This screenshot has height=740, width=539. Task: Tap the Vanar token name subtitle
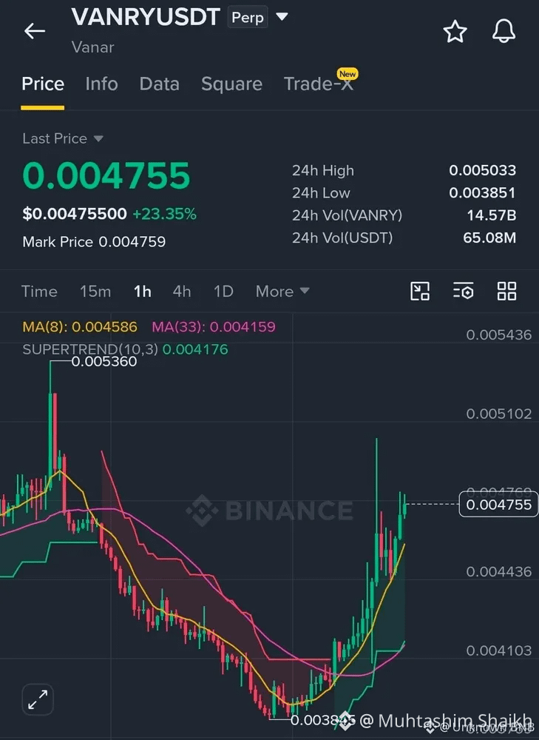click(x=93, y=47)
